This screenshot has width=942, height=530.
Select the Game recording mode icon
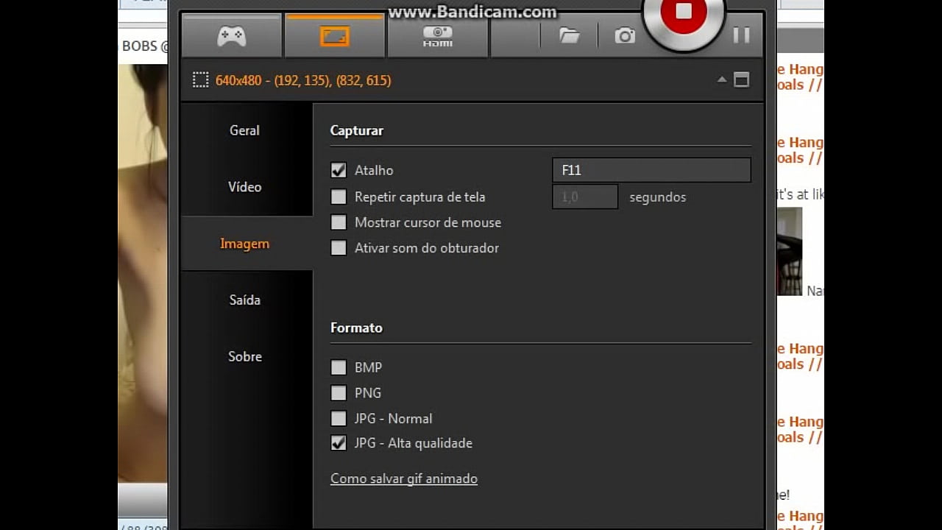pyautogui.click(x=231, y=35)
